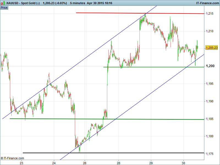Click the Price panel label
Image resolution: width=220 pixels, height=165 pixels.
4,7
